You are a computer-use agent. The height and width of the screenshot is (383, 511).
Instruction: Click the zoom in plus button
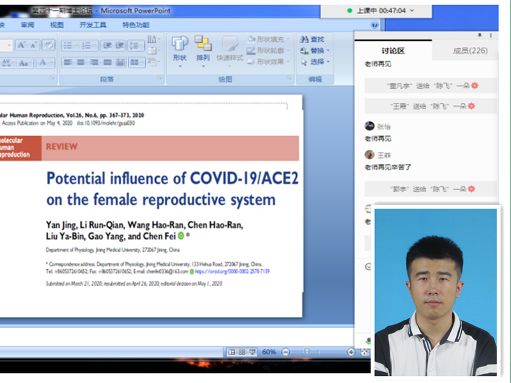tap(351, 352)
